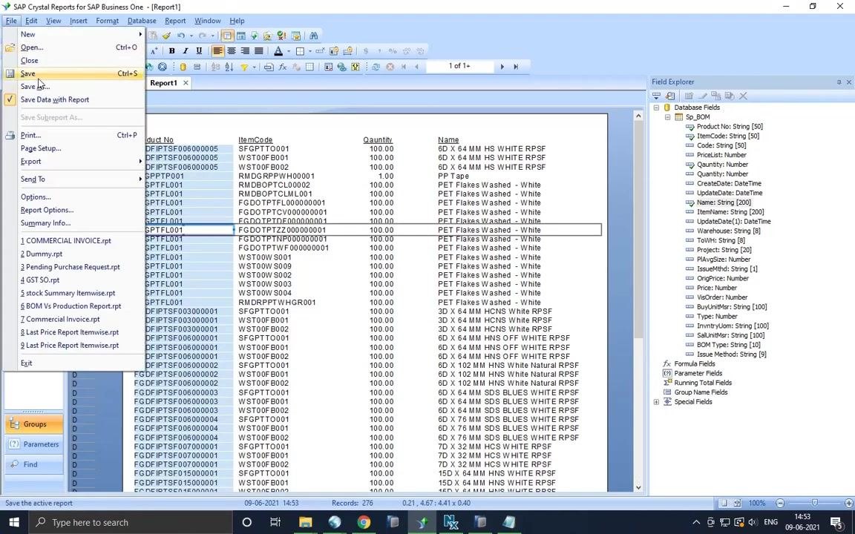The width and height of the screenshot is (855, 534).
Task: Open borders dropdown arrow
Action: click(x=309, y=51)
